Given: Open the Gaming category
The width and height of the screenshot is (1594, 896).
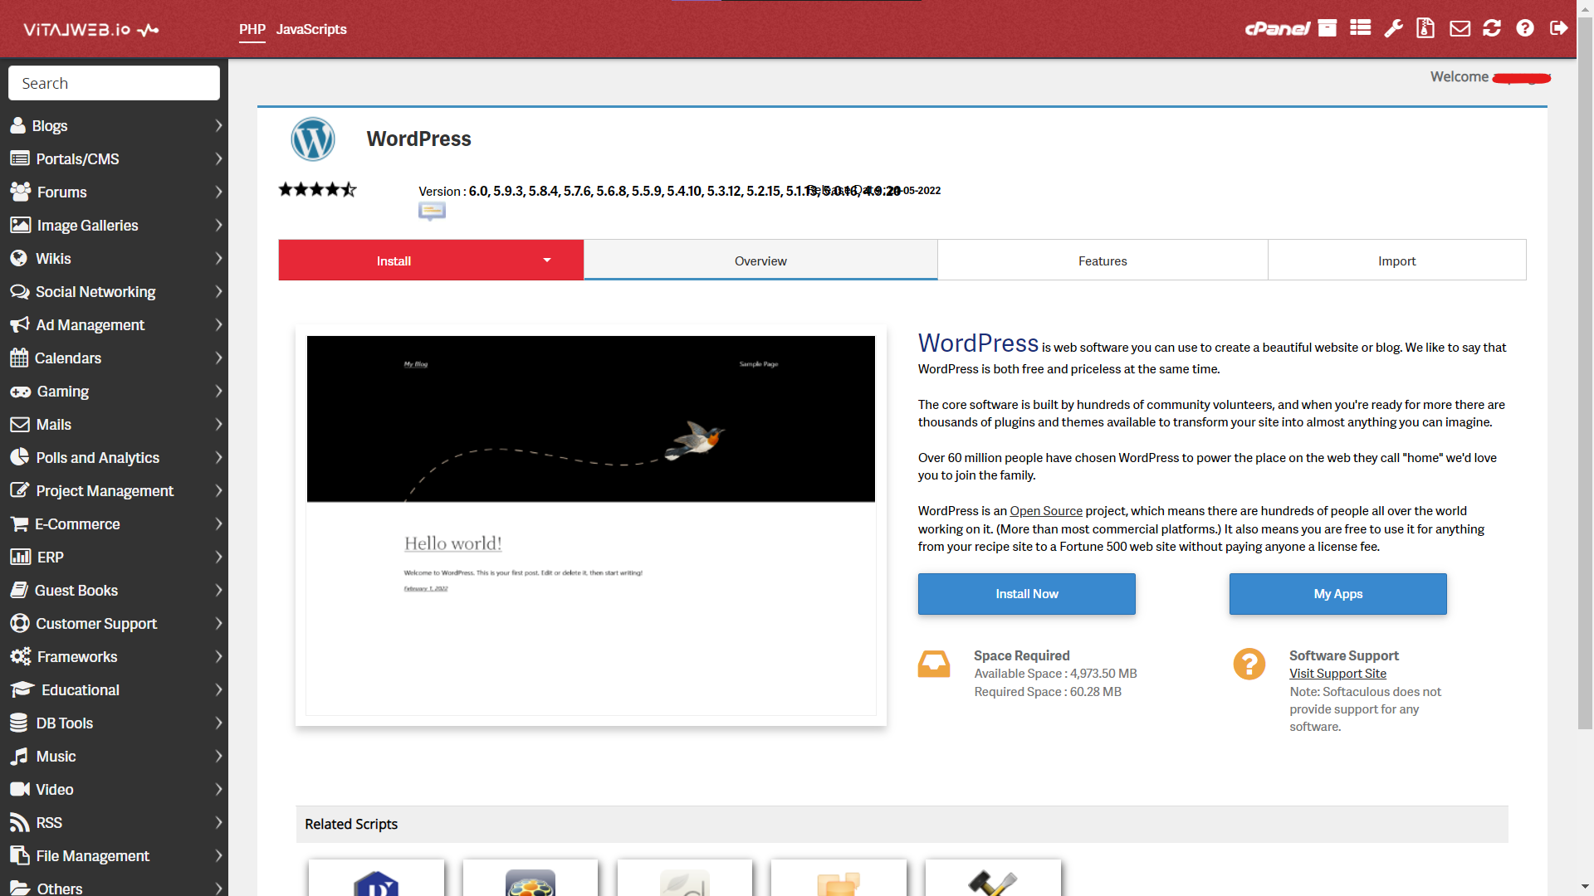Looking at the screenshot, I should [x=115, y=392].
